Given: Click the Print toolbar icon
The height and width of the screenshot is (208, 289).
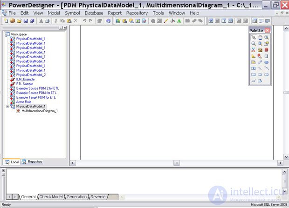Looking at the screenshot, I should (48, 21).
